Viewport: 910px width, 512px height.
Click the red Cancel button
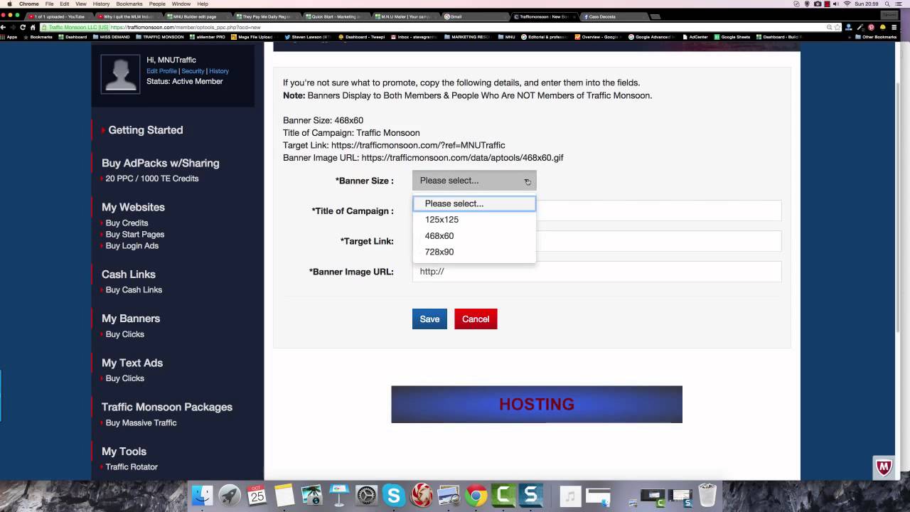(x=476, y=319)
